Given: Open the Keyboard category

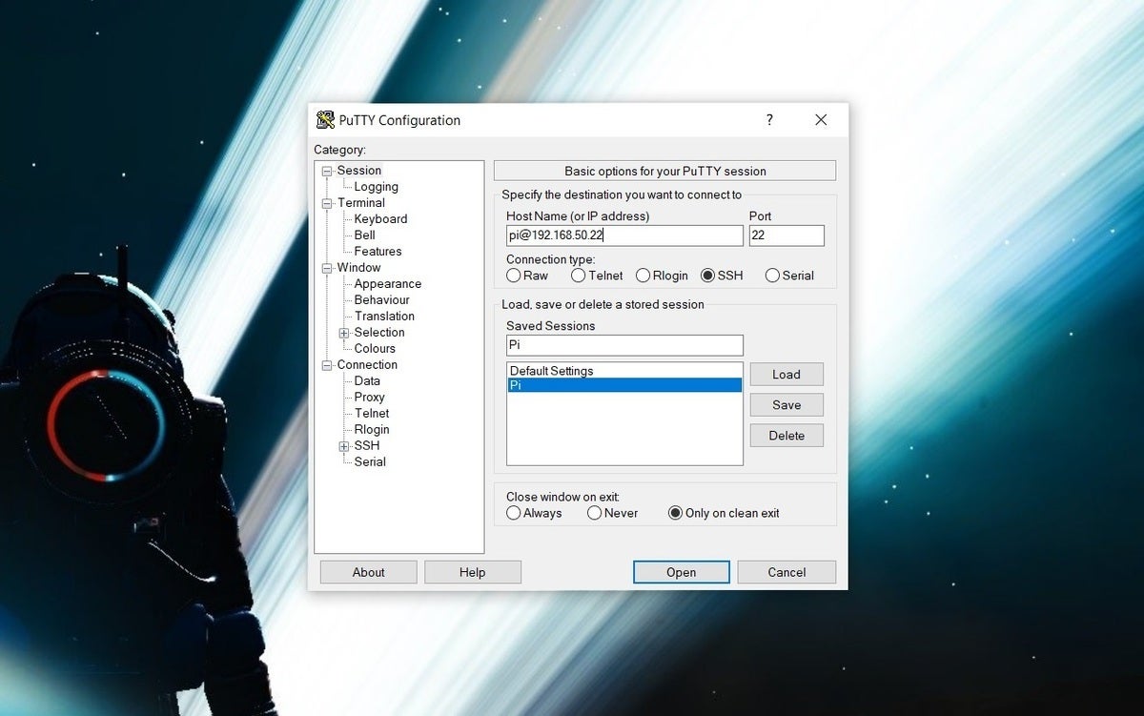Looking at the screenshot, I should [x=380, y=219].
